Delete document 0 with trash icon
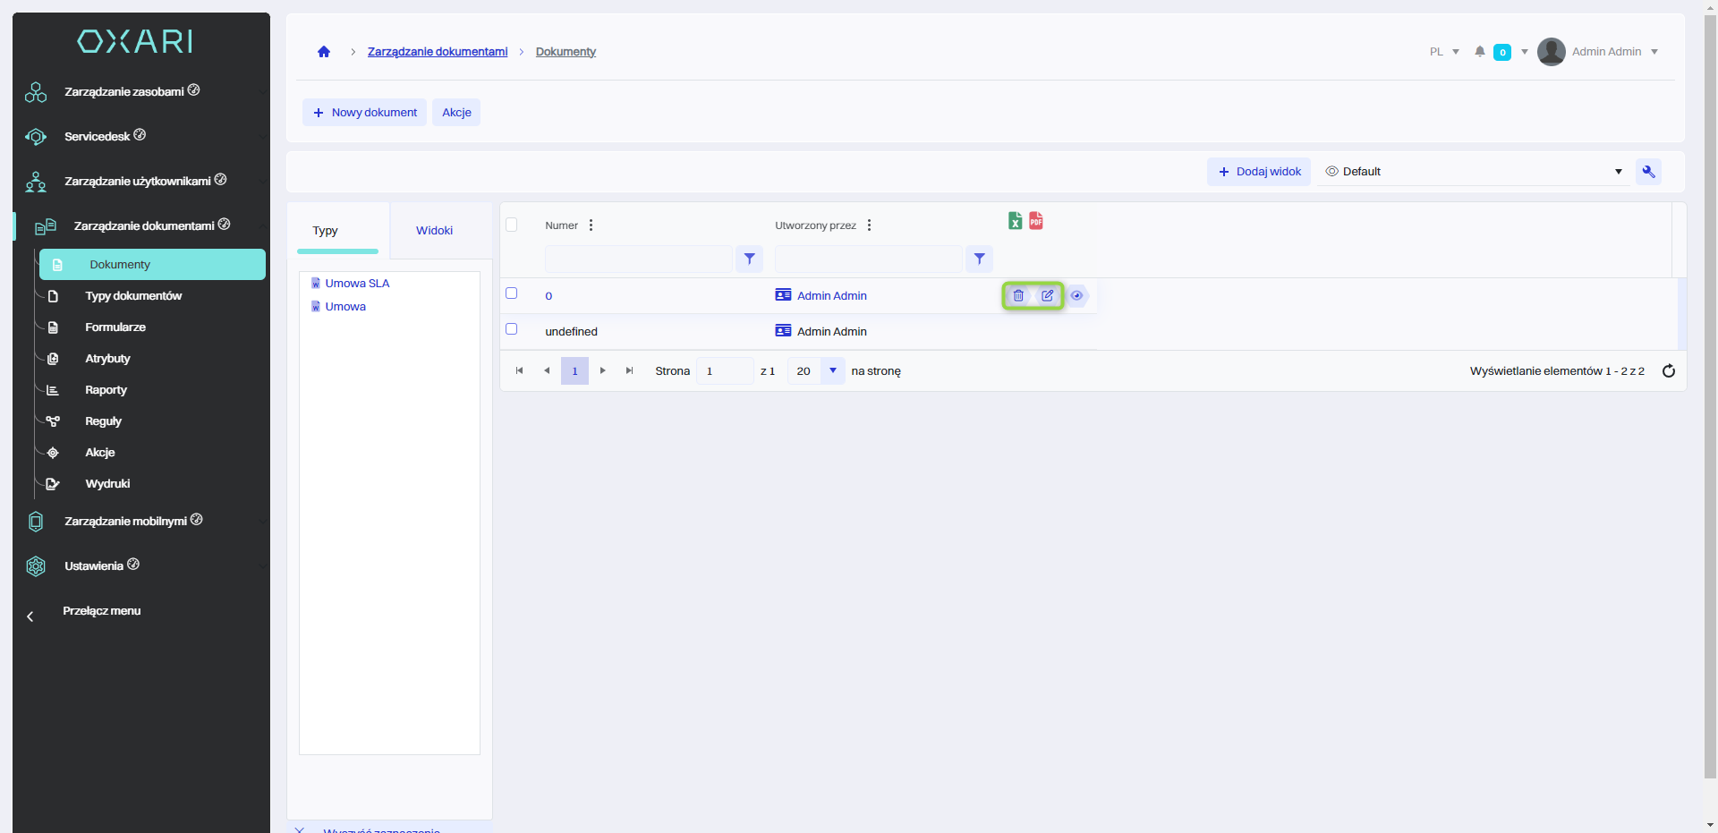Image resolution: width=1718 pixels, height=833 pixels. [x=1018, y=295]
